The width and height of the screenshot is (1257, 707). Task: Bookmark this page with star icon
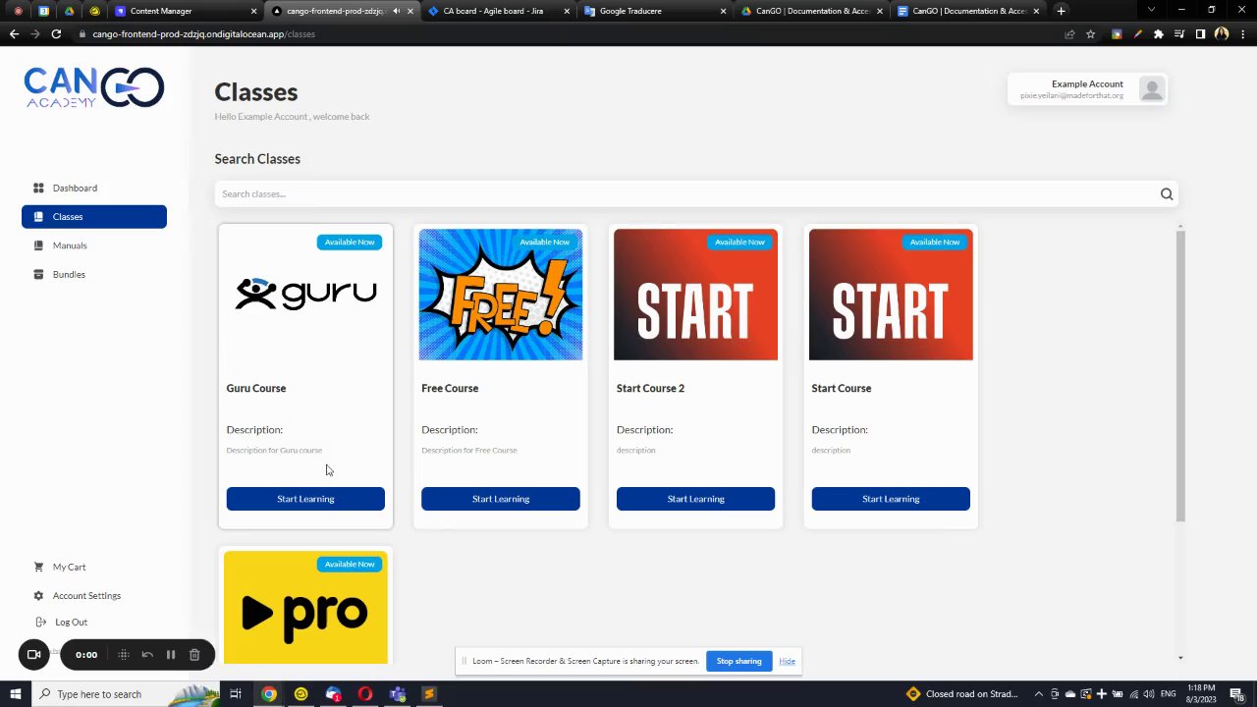(1090, 34)
